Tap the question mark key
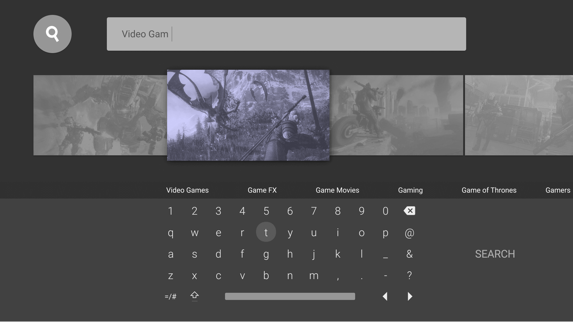Screen dimensions: 573x322 pyautogui.click(x=409, y=275)
